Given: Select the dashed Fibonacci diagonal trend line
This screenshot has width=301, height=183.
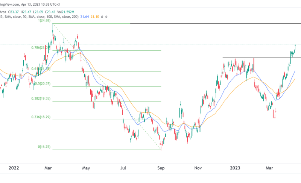Looking at the screenshot, I should click(107, 86).
